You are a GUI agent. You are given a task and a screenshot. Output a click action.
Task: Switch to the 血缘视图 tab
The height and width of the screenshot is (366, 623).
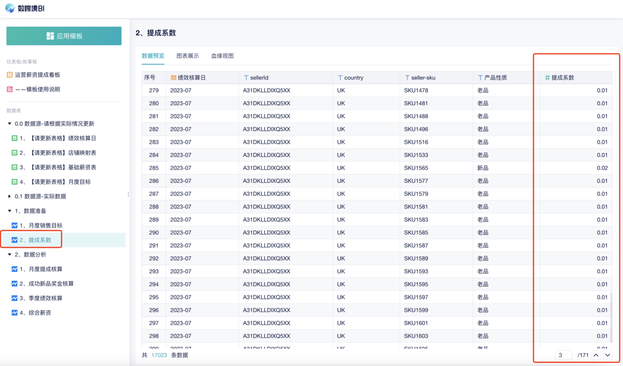tap(222, 56)
